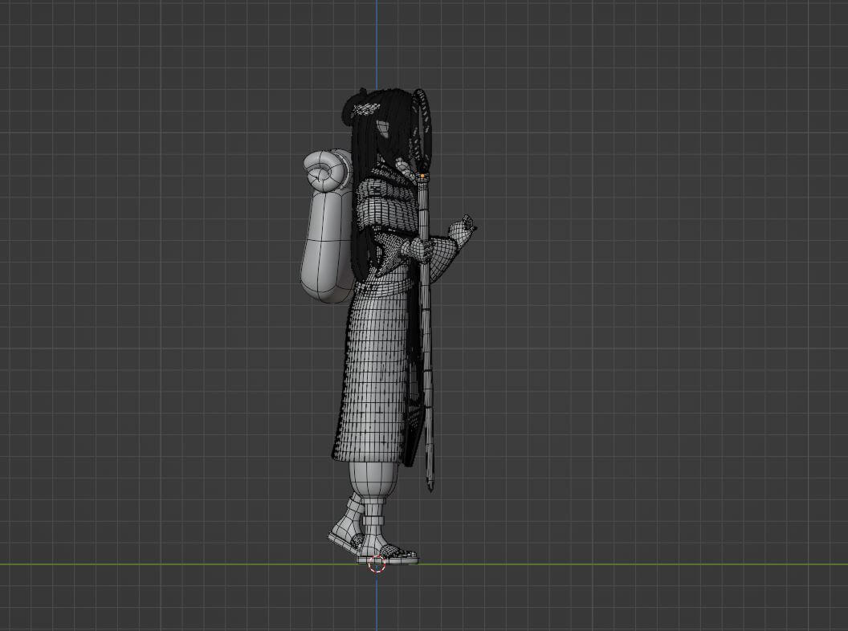
Task: Select the puffy trouser leg below robe
Action: pyautogui.click(x=372, y=479)
